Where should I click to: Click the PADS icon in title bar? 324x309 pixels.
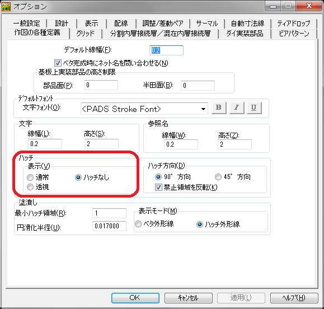point(6,6)
